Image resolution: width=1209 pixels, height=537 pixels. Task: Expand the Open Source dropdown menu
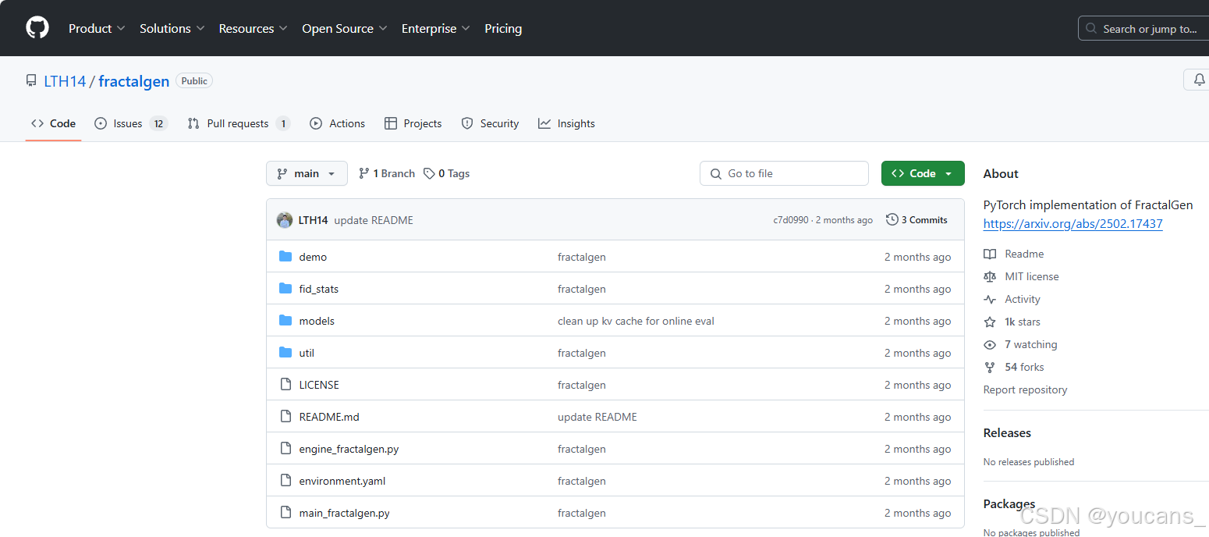[345, 28]
